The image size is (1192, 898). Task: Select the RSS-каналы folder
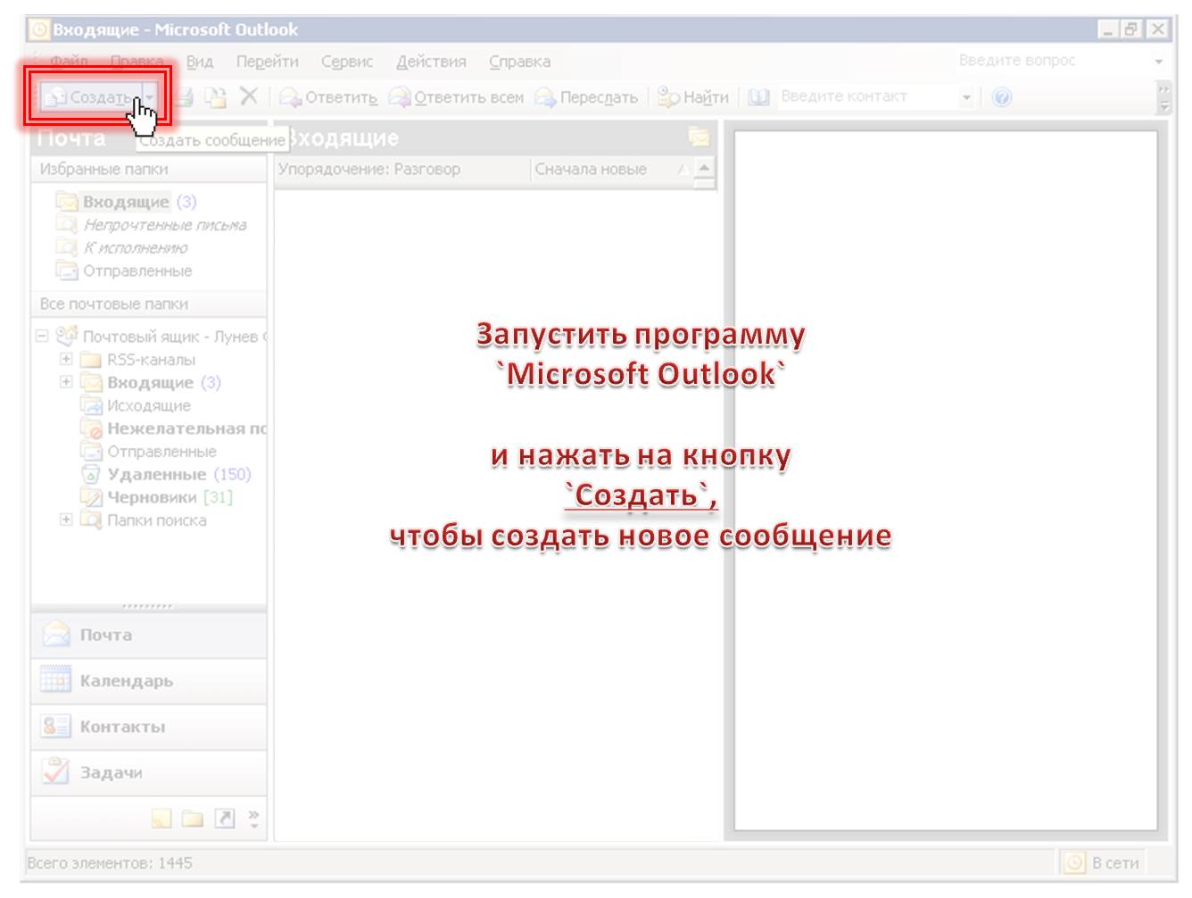[137, 360]
